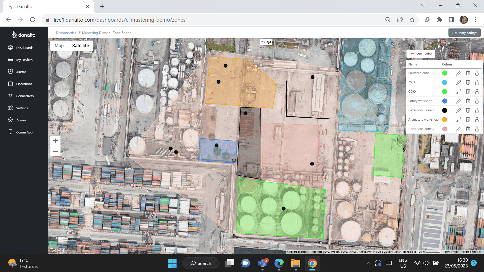The width and height of the screenshot is (484, 272).
Task: Delete the GOK-1 zone via trash icon
Action: coord(468,92)
